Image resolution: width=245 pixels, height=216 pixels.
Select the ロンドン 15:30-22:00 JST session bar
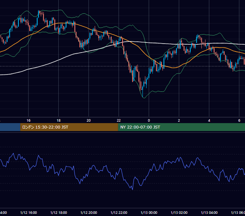pos(69,127)
